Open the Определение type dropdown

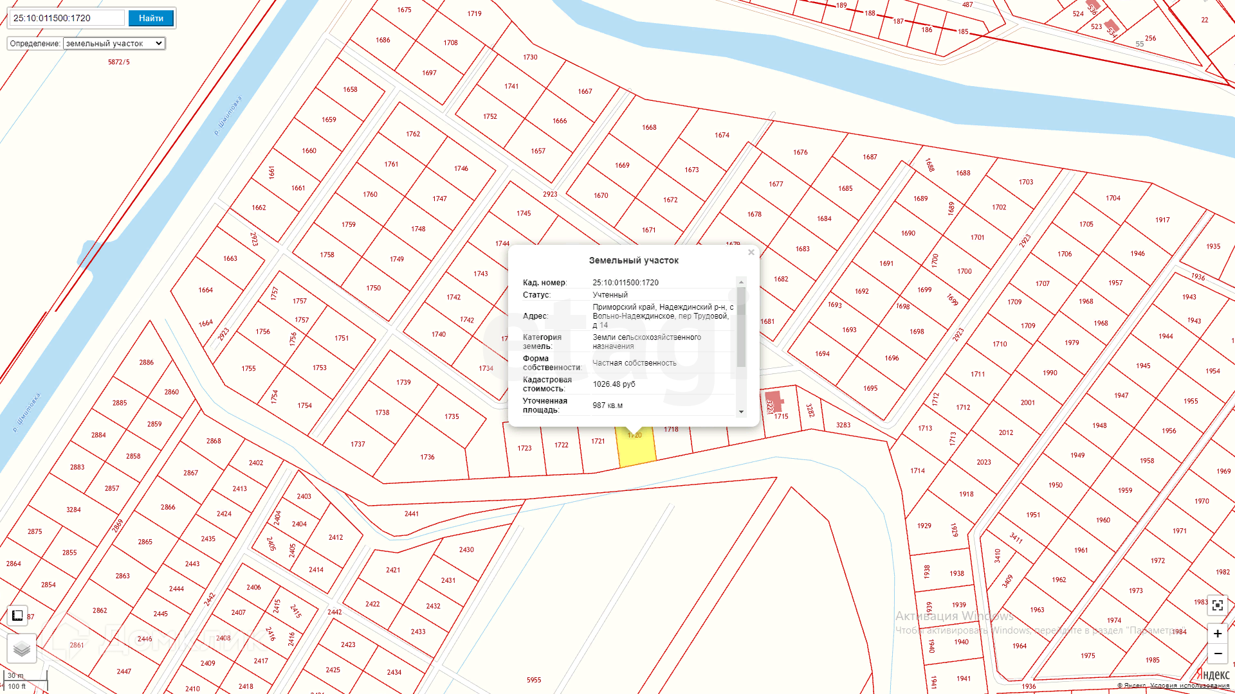pyautogui.click(x=114, y=44)
